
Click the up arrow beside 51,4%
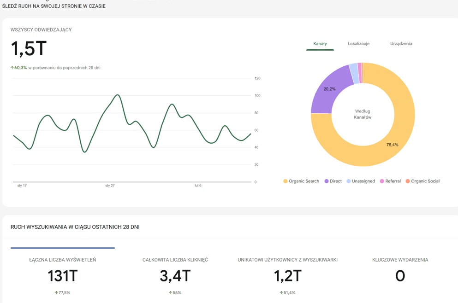(x=281, y=293)
